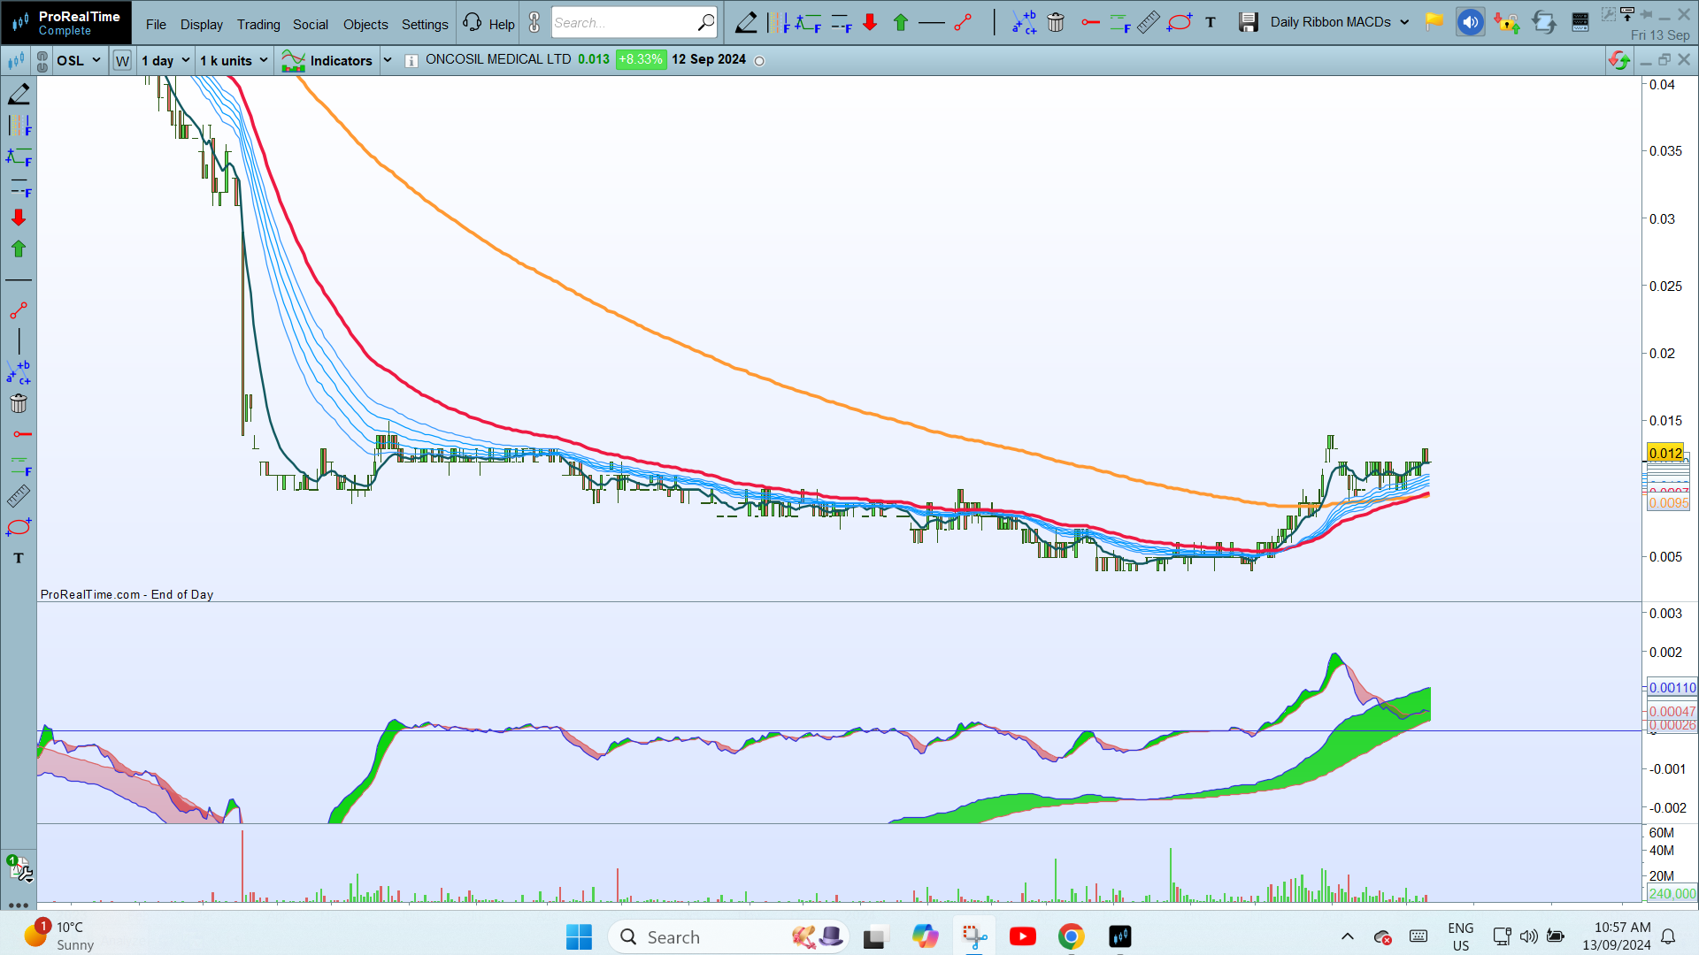Pick the red ellipse tool in left sidebar
The height and width of the screenshot is (955, 1699).
(19, 527)
